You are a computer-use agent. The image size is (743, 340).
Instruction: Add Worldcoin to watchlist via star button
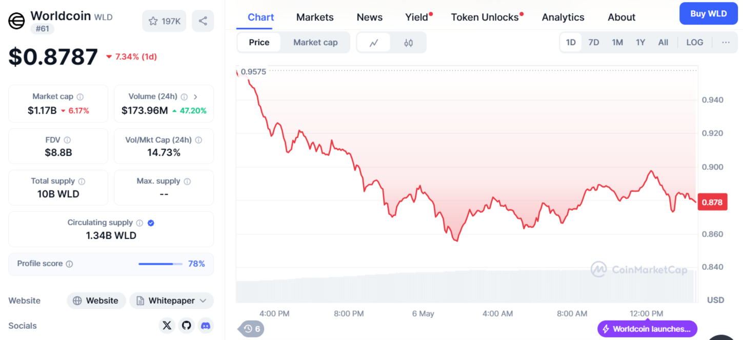point(164,21)
